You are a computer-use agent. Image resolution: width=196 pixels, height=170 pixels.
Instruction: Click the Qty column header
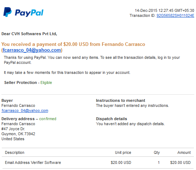[x=157, y=152]
